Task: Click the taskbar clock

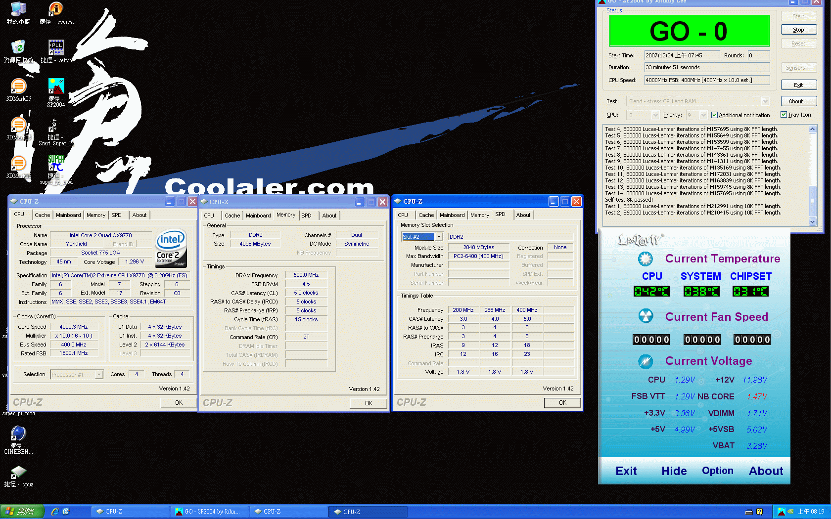Action: pos(811,512)
